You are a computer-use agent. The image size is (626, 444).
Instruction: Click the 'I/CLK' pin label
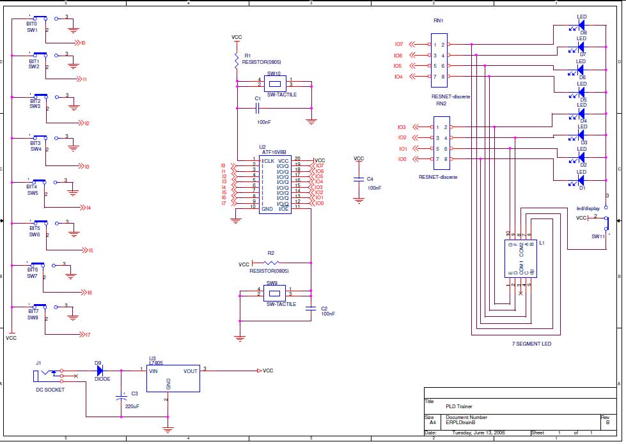(268, 161)
